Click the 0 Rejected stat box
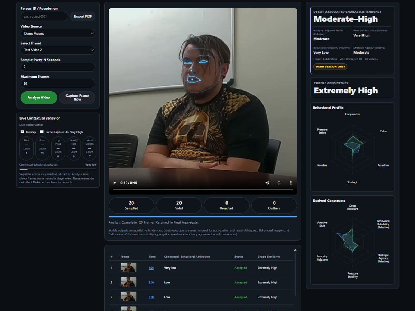 click(x=227, y=205)
